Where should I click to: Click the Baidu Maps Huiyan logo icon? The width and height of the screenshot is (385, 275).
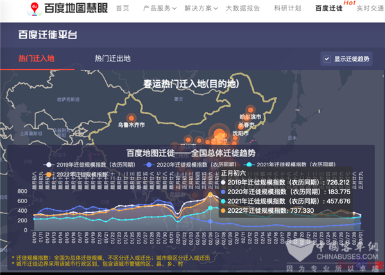35,8
